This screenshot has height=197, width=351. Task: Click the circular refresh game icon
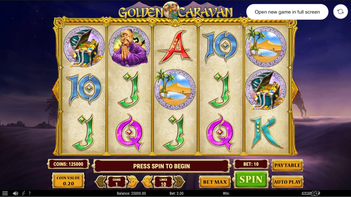point(340,12)
